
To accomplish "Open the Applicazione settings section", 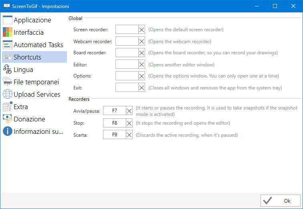I will [x=34, y=20].
